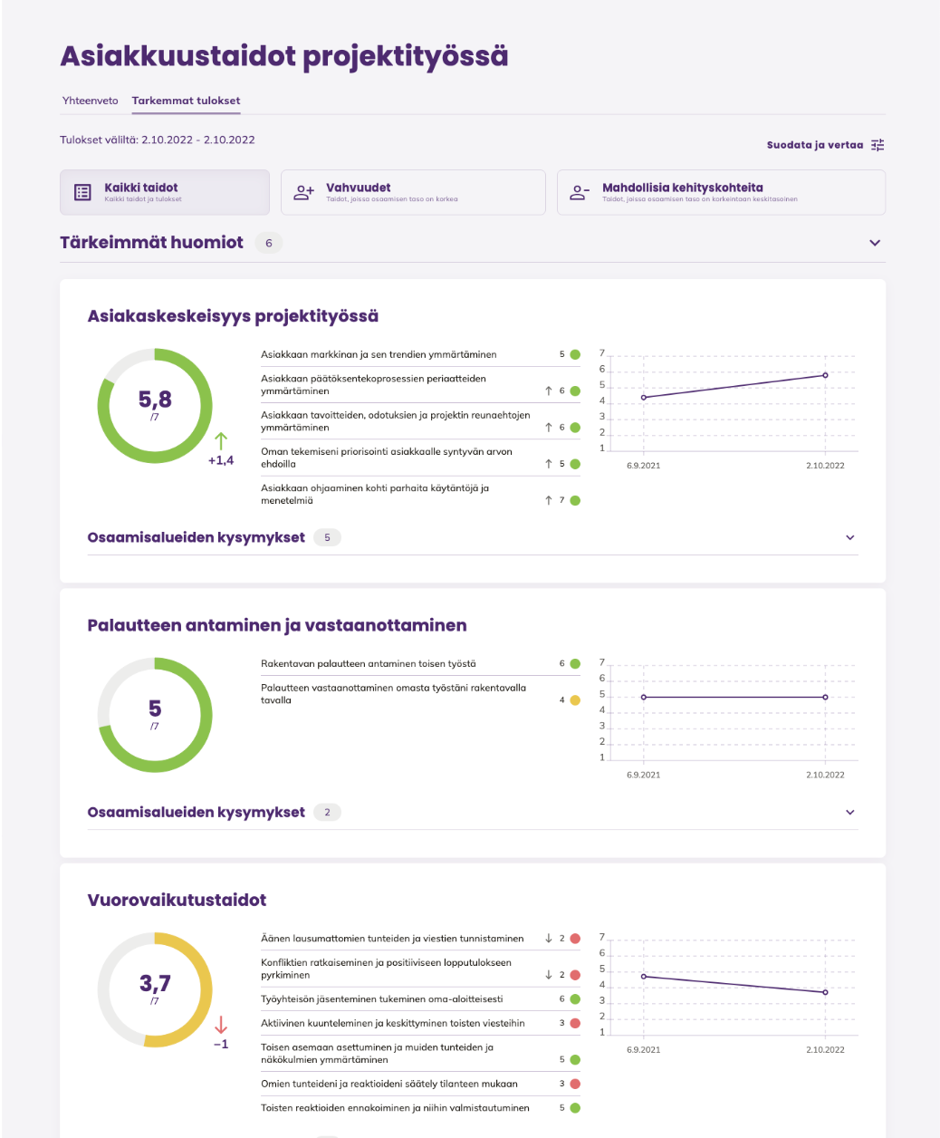Viewport: 940px width, 1138px height.
Task: Click the filter sliders icon
Action: 878,145
